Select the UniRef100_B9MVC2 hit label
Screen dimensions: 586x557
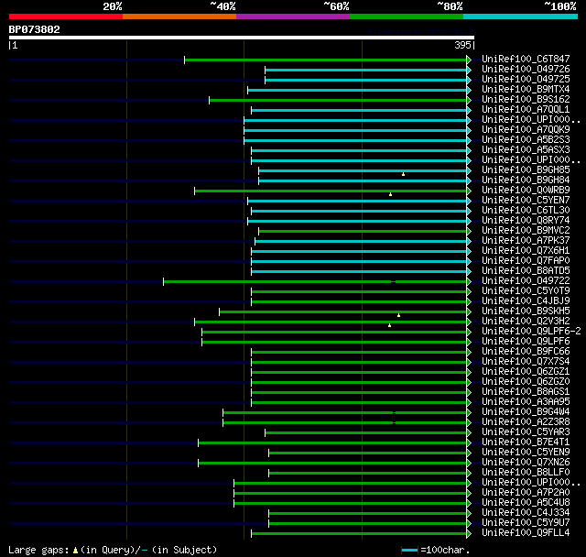tap(526, 231)
